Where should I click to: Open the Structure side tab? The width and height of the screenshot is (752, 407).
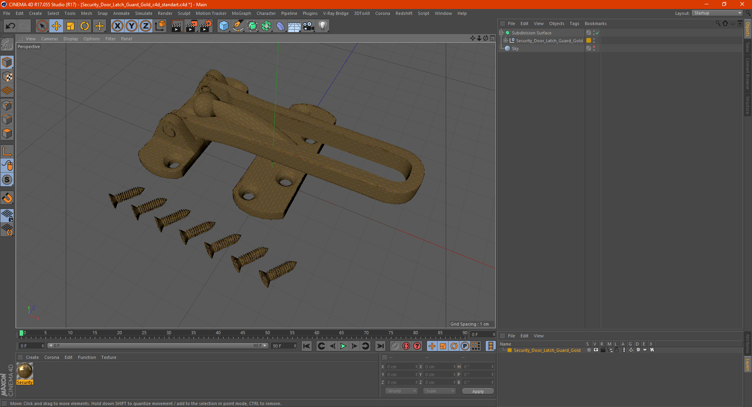coord(748,105)
